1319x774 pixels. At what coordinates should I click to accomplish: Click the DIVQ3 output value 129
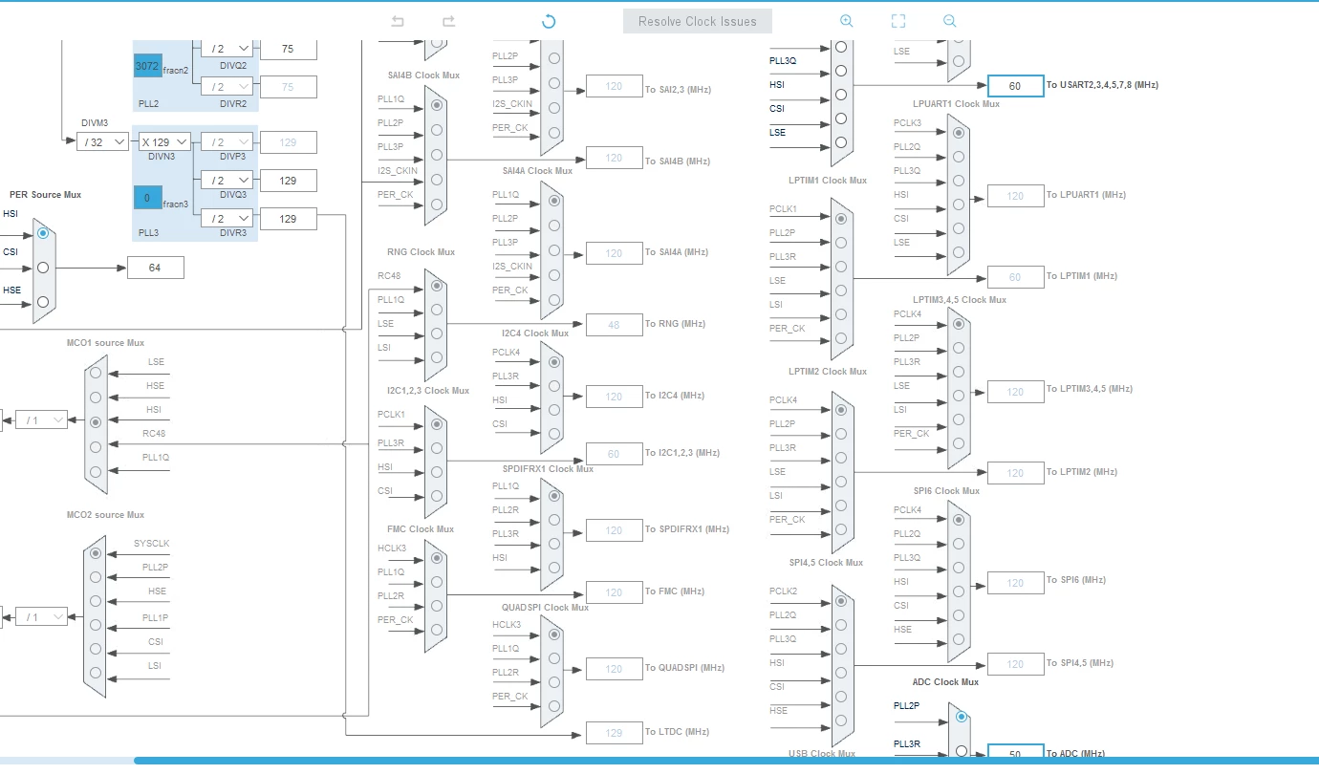[288, 181]
